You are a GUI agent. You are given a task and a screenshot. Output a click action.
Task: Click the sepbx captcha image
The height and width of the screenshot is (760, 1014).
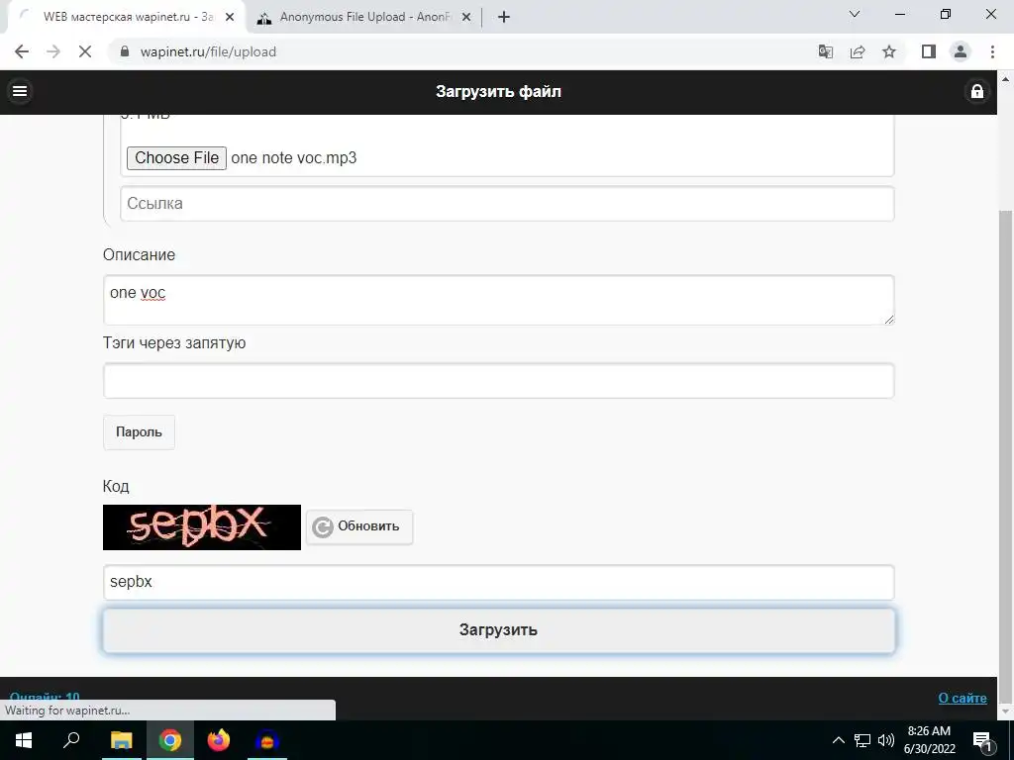202,527
